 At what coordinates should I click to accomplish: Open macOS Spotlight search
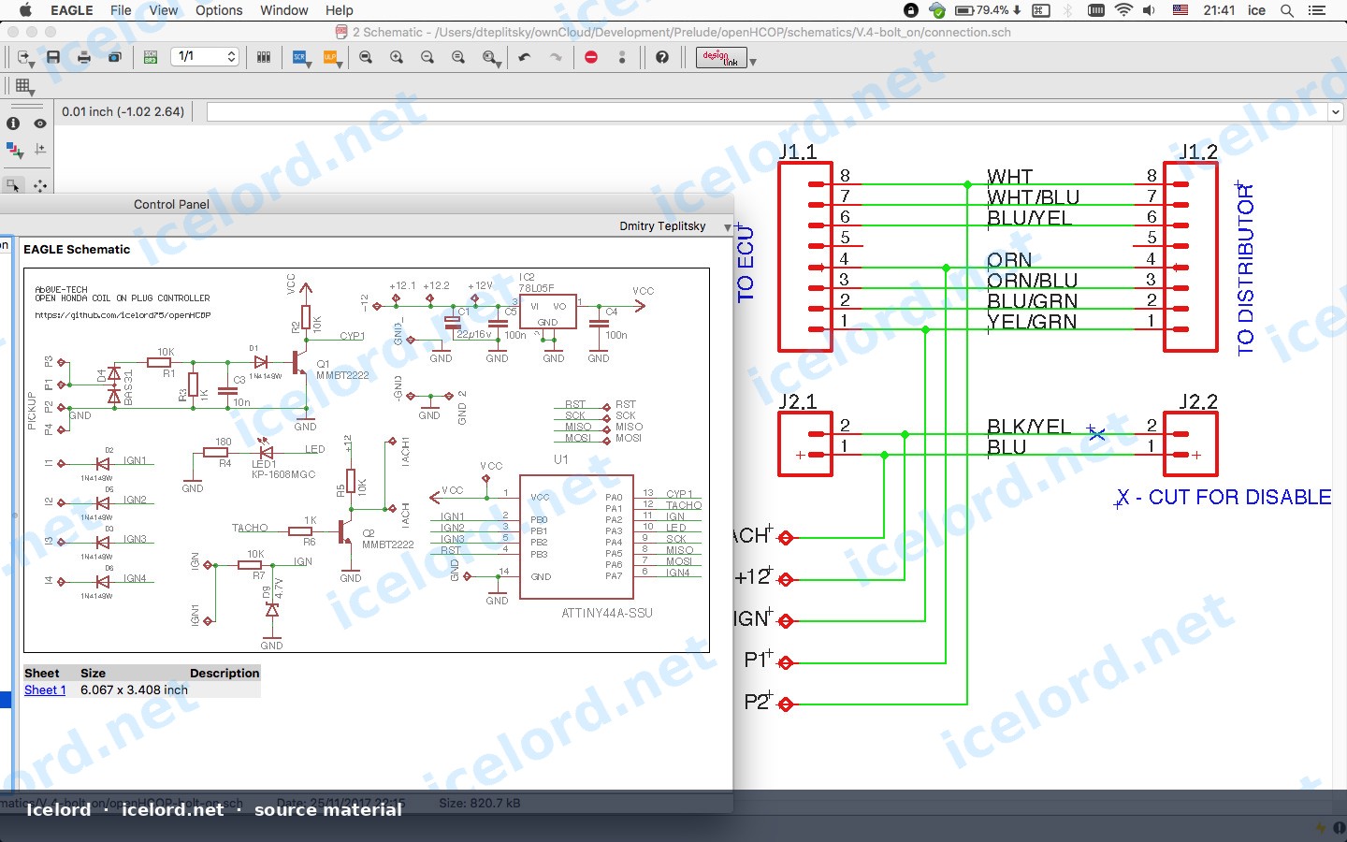(1287, 10)
